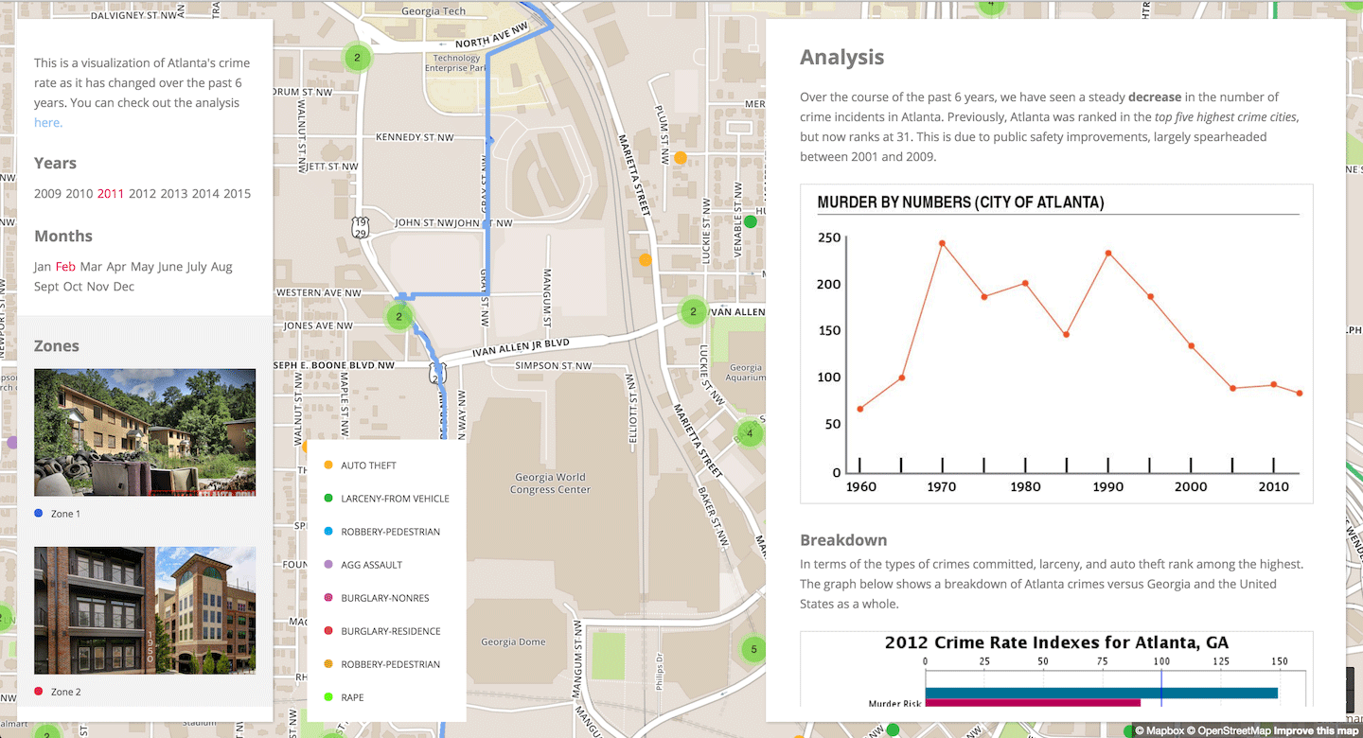The image size is (1363, 738).
Task: Select year 2009
Action: coord(47,194)
